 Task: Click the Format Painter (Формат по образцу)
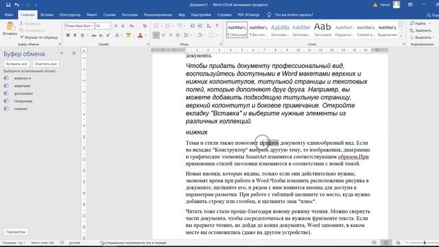point(38,37)
